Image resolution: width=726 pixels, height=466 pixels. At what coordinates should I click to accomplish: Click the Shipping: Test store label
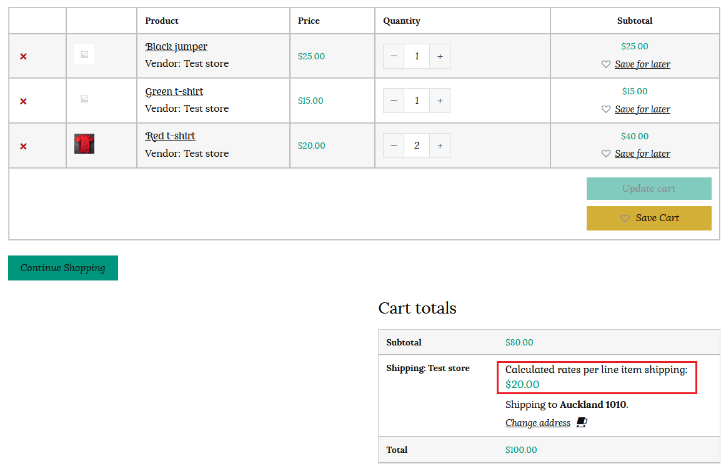pos(428,369)
